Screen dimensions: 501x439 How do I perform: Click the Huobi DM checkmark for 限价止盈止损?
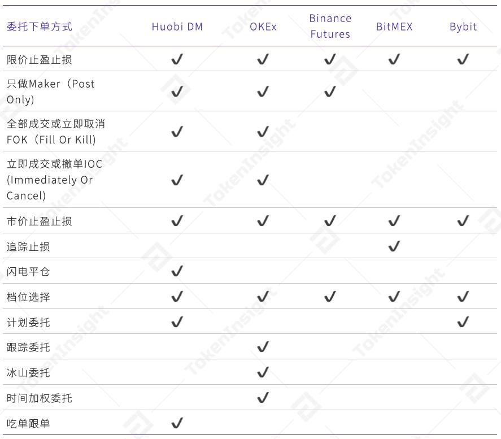point(177,59)
